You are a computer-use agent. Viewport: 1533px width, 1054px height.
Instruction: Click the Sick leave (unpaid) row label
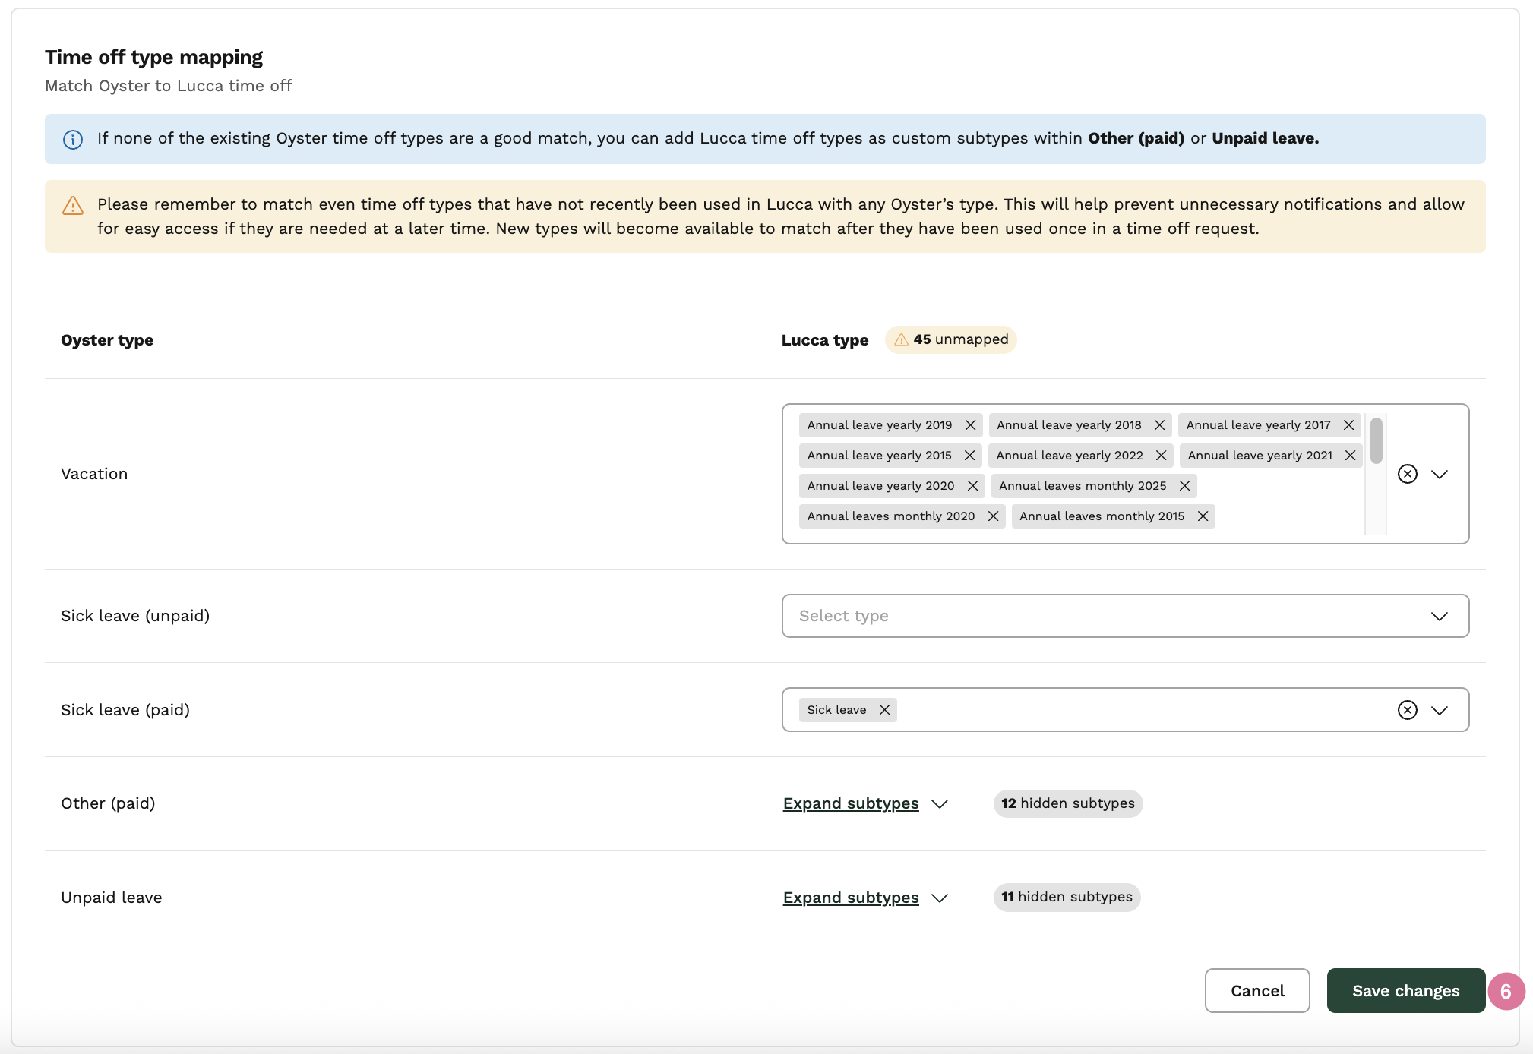135,616
